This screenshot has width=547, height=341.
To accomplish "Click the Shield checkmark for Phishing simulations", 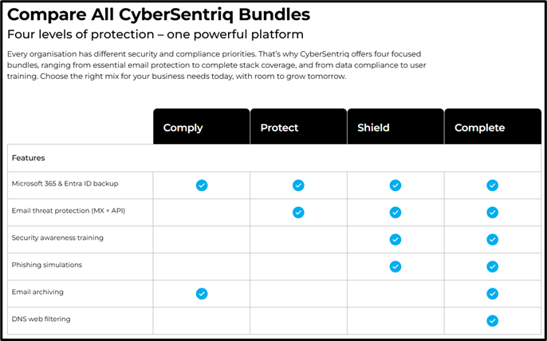I will tap(395, 267).
